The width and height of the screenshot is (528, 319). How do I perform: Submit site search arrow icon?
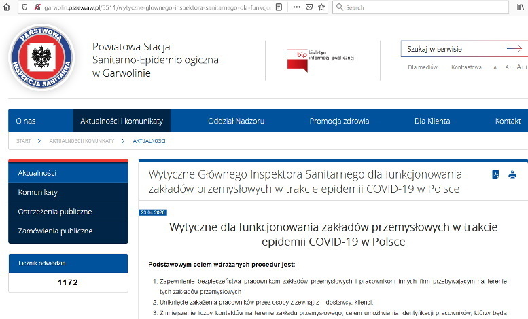(514, 49)
